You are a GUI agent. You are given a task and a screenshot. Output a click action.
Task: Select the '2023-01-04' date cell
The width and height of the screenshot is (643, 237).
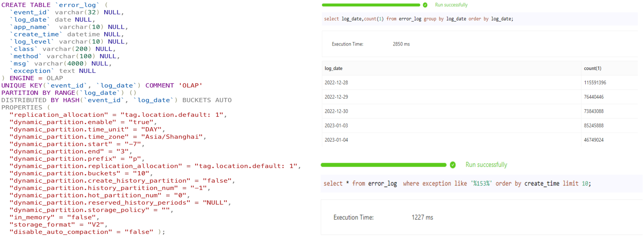point(336,140)
